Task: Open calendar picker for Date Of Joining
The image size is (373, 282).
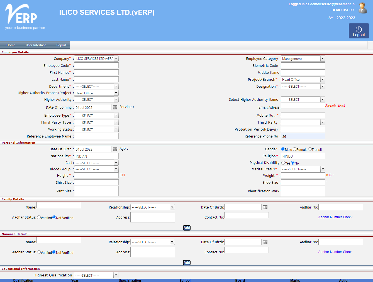Action: (115, 107)
